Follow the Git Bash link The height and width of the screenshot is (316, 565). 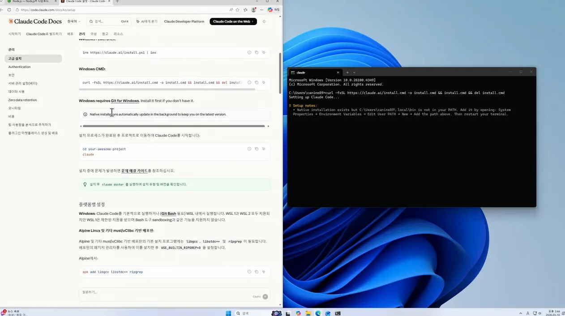pos(169,214)
